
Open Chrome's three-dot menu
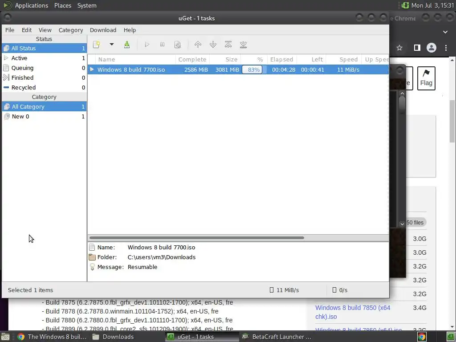446,48
